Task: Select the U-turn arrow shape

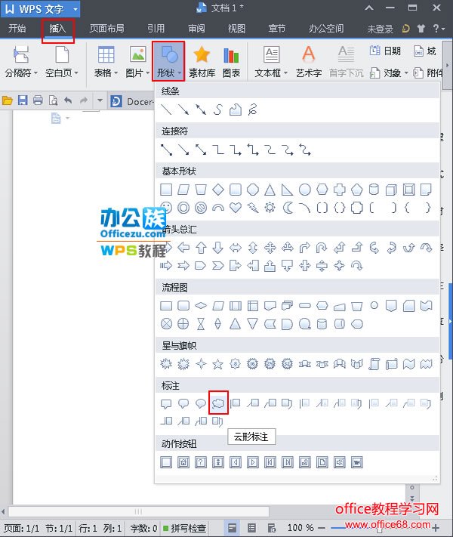Action: click(322, 247)
